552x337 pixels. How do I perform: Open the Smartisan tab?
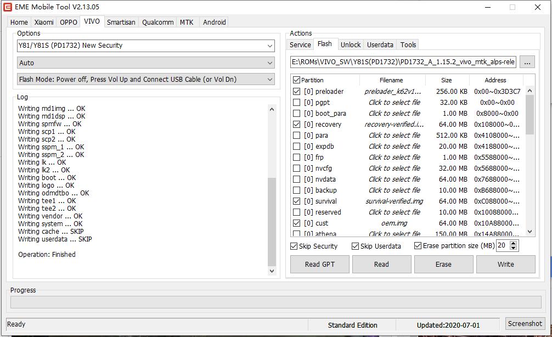tap(121, 22)
